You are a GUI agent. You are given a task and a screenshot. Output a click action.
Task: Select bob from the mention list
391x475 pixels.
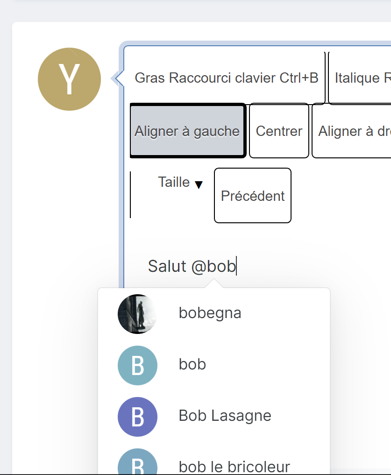(214, 365)
